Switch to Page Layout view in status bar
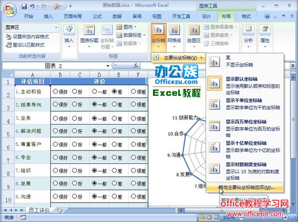Screen dimensions: 298x222 coord(209,217)
